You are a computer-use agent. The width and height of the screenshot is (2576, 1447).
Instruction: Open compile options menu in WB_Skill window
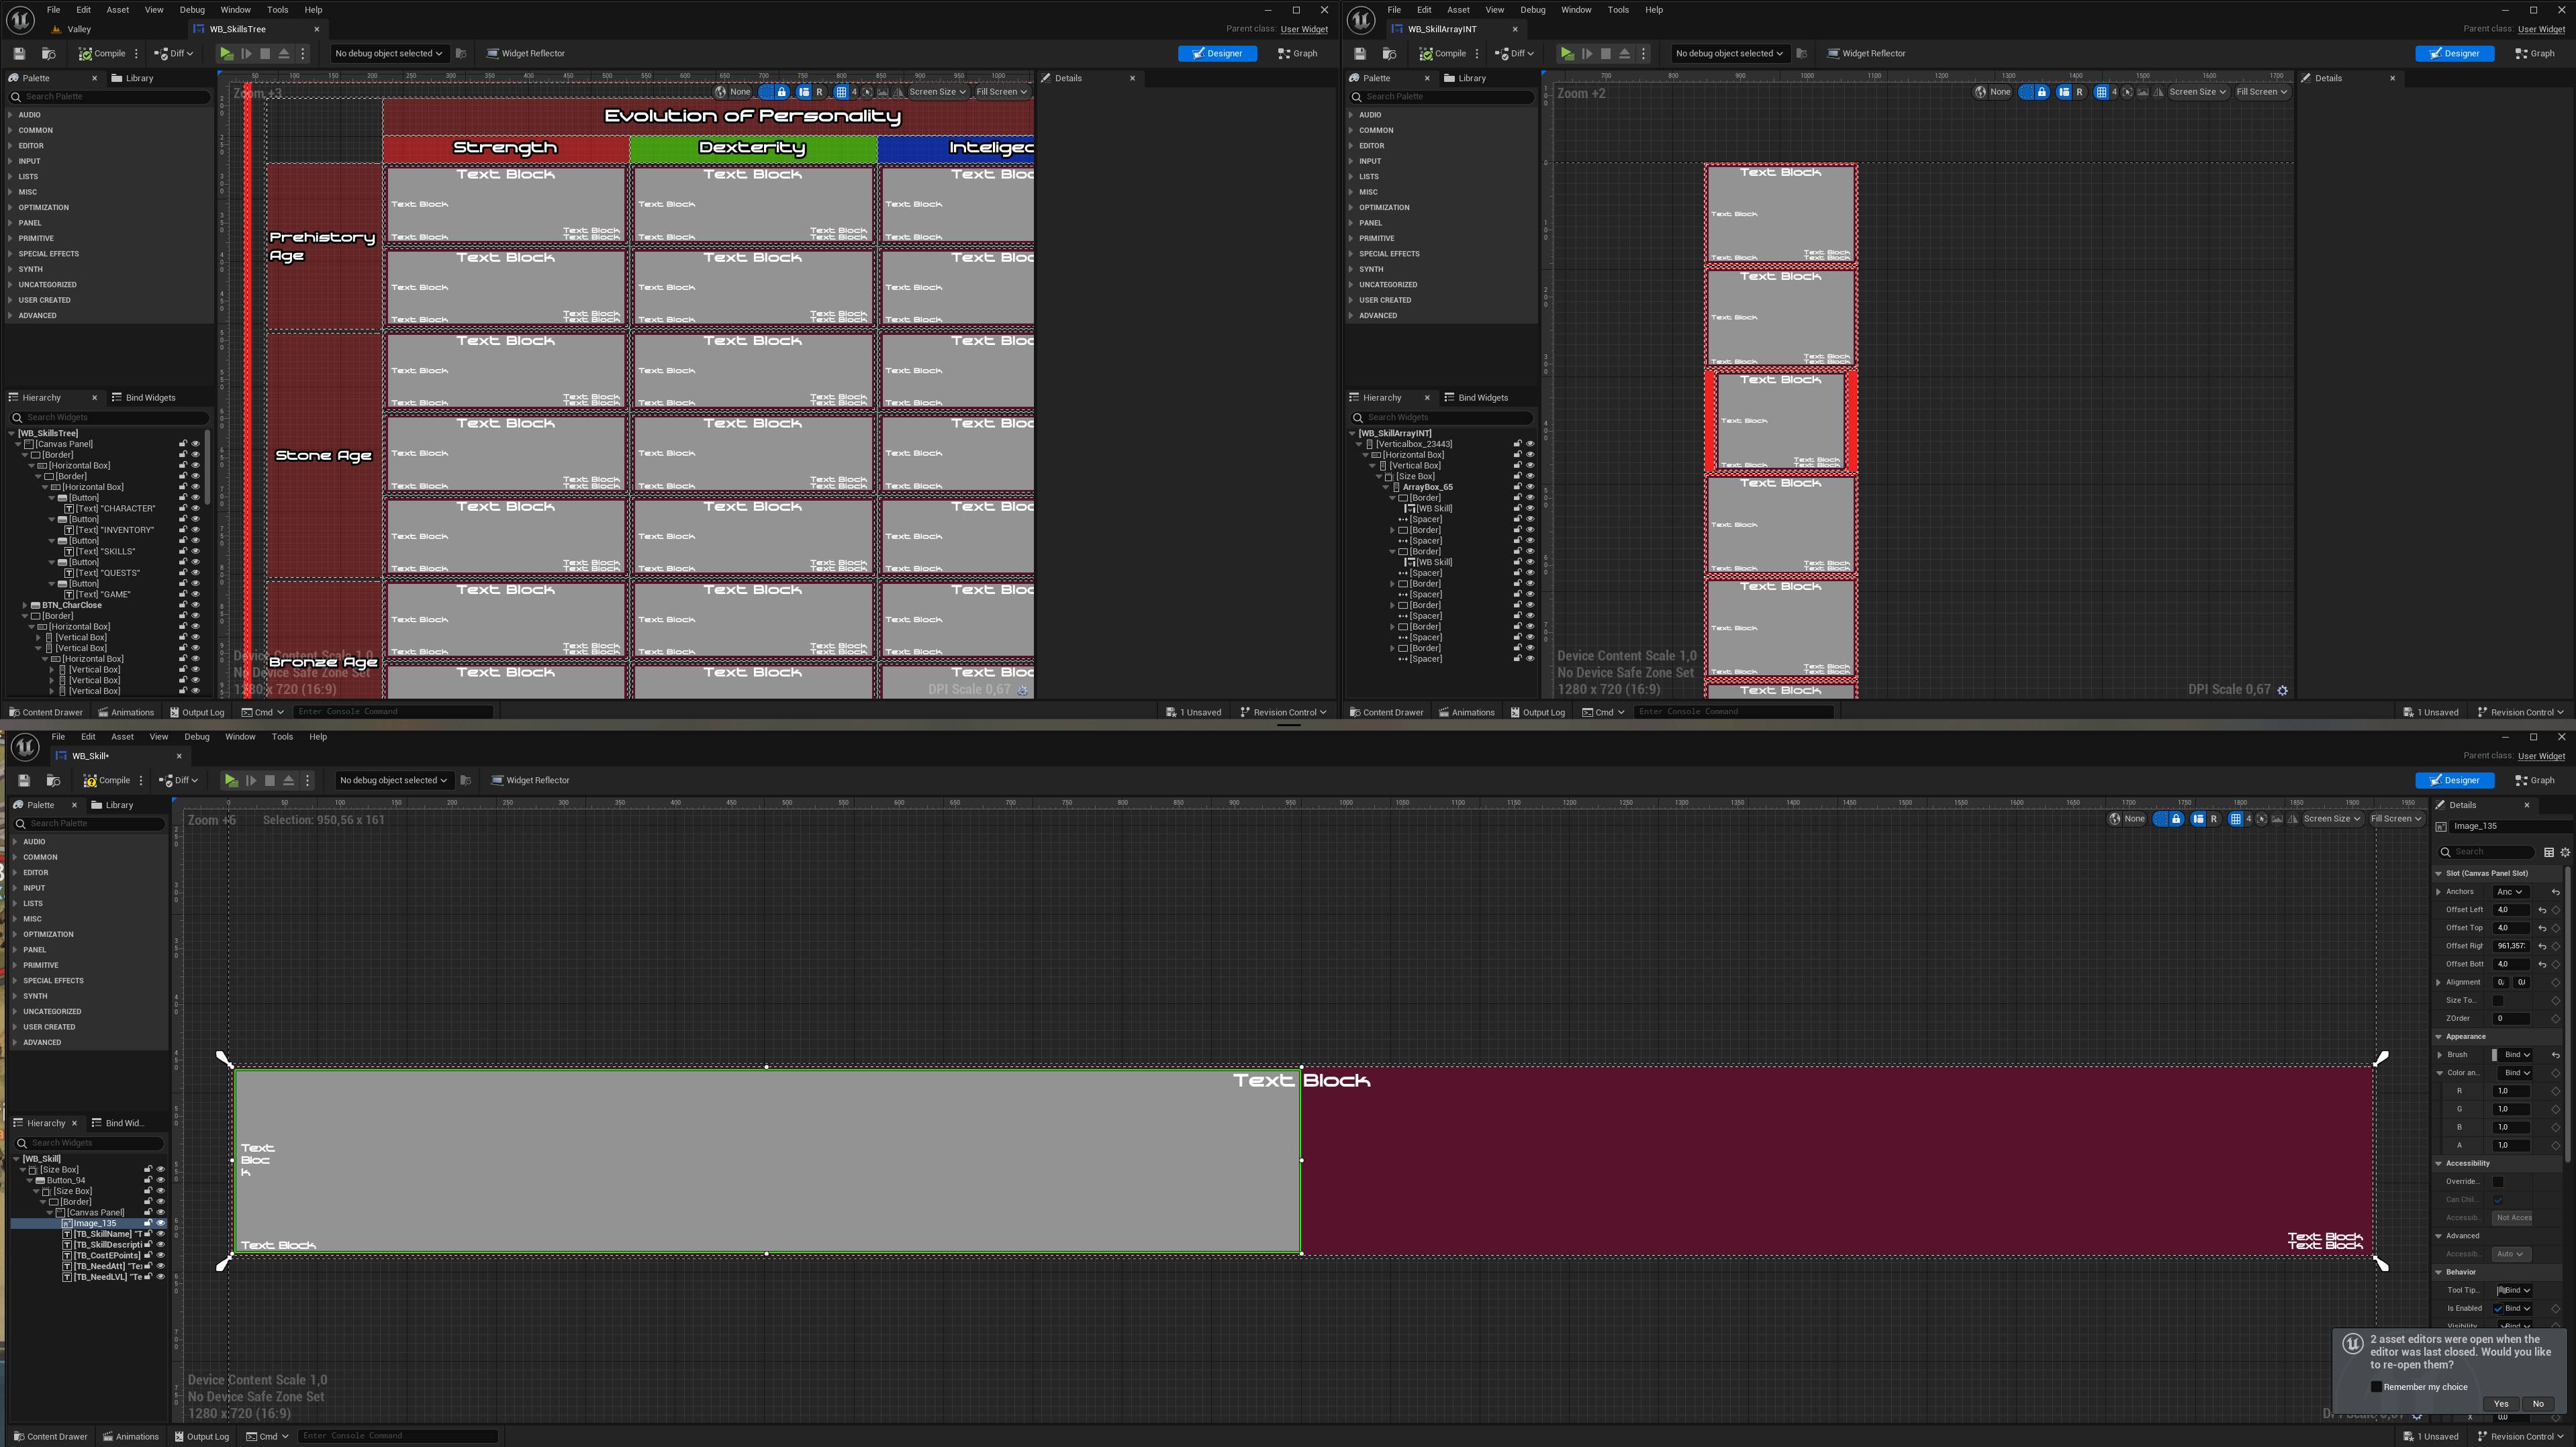(141, 781)
